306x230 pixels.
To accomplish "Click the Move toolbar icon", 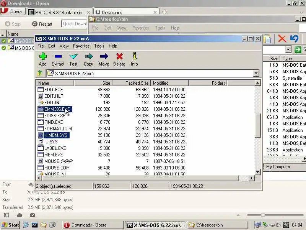I will click(104, 59).
